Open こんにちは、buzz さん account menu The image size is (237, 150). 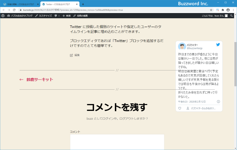pos(215,16)
